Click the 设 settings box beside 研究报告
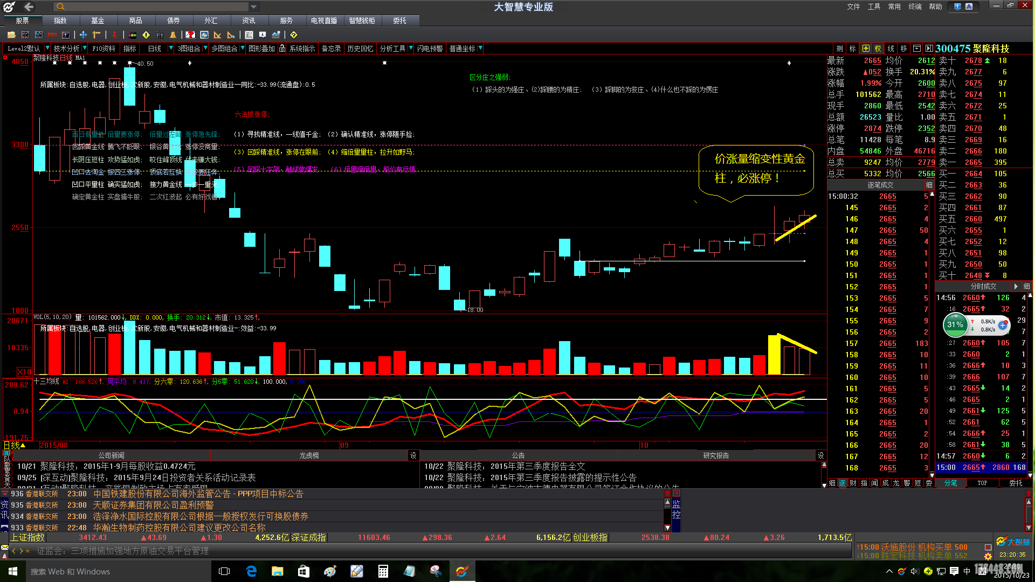This screenshot has width=1035, height=582. click(820, 455)
